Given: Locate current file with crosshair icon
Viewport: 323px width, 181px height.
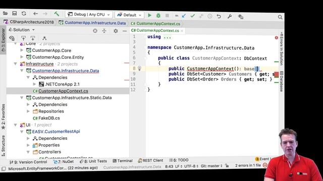Looking at the screenshot, I should tap(95, 31).
